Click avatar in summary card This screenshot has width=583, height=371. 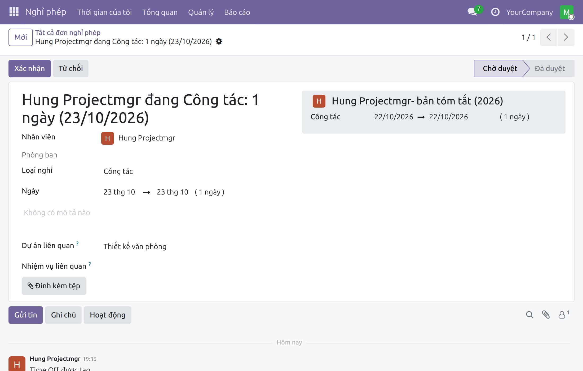319,101
